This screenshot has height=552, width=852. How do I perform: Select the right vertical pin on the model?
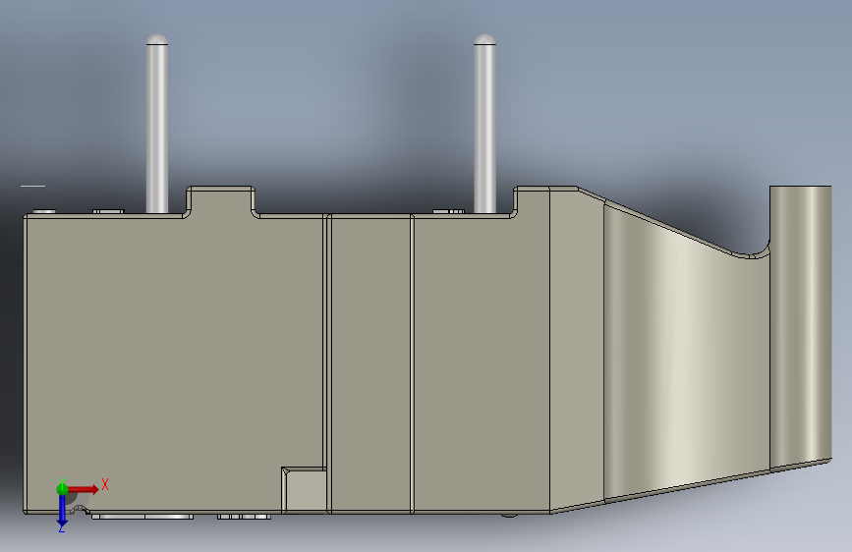point(484,124)
